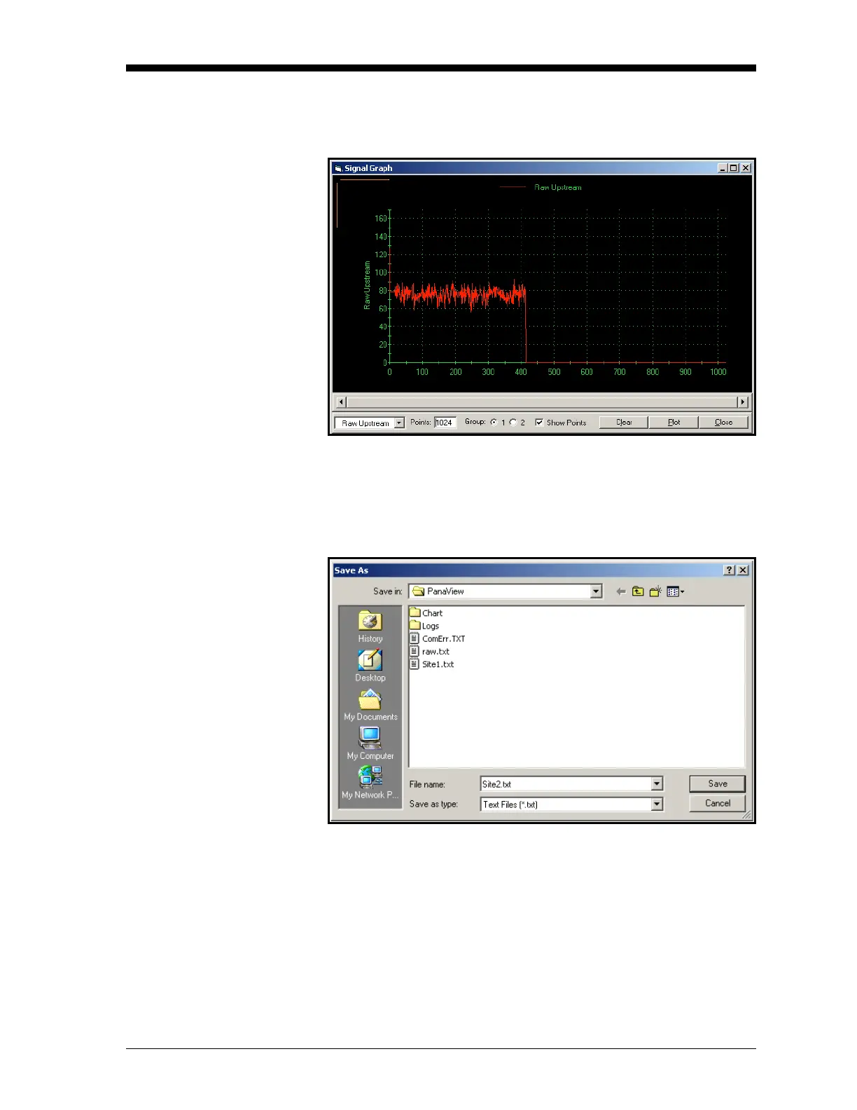857x1110 pixels.
Task: Open the Raw Upstream signal dropdown
Action: click(x=399, y=423)
